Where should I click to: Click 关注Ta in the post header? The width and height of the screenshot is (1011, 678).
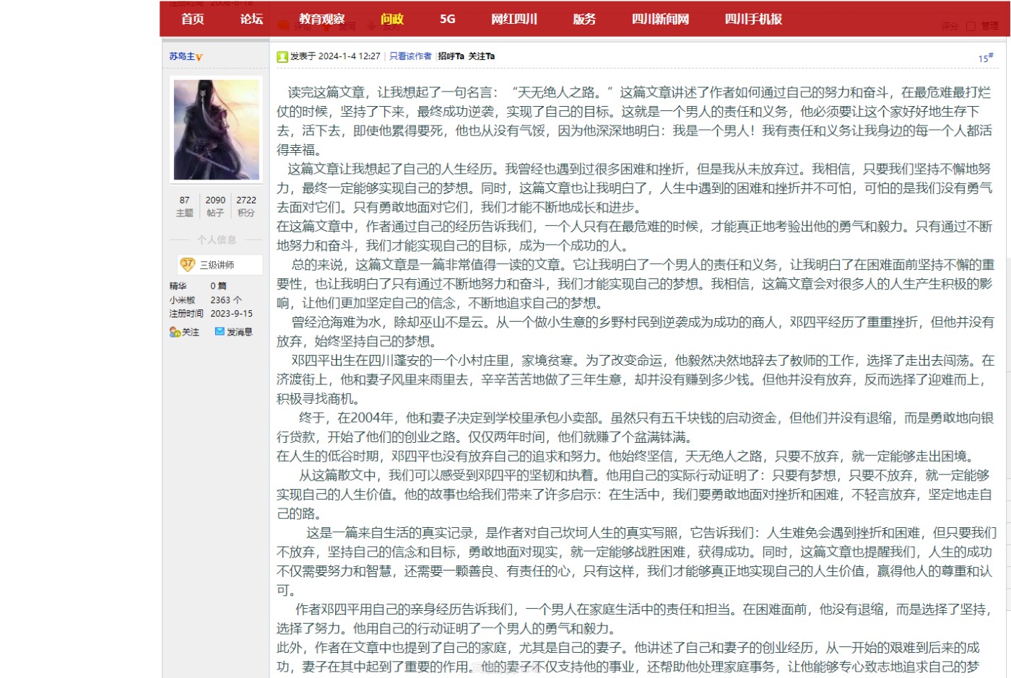point(482,56)
